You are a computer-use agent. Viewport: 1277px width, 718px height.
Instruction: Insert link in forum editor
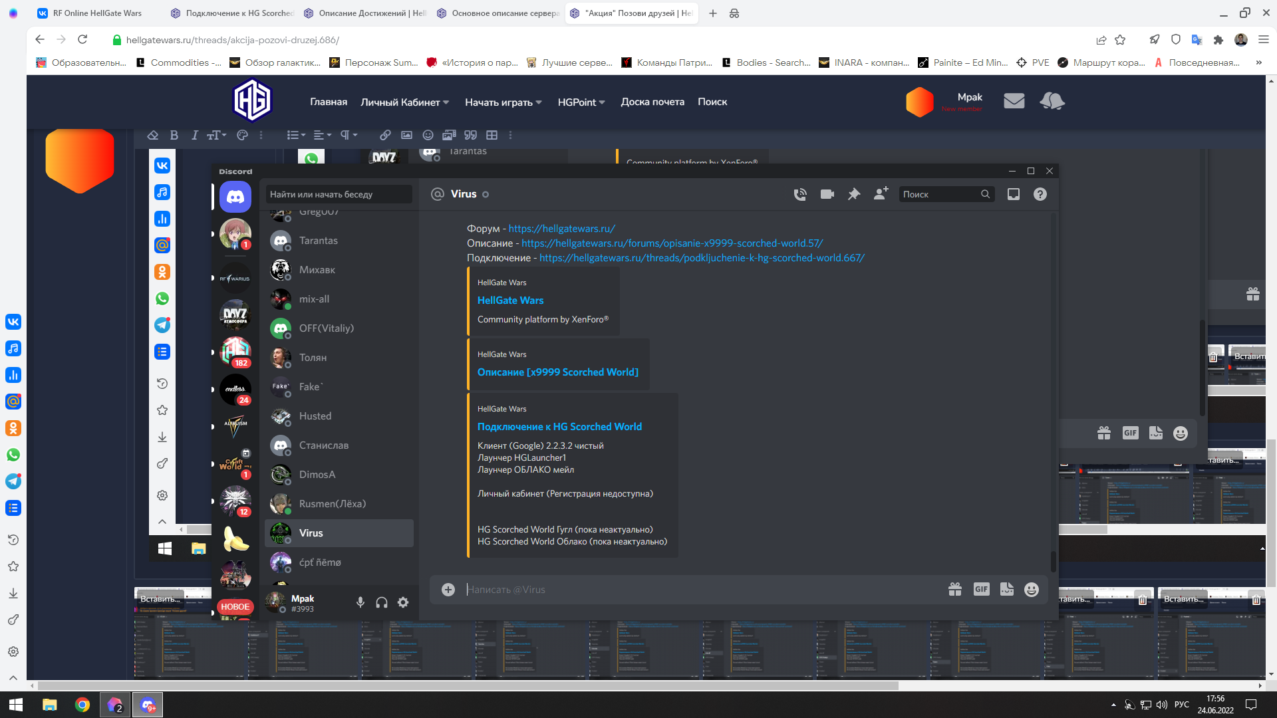coord(385,135)
